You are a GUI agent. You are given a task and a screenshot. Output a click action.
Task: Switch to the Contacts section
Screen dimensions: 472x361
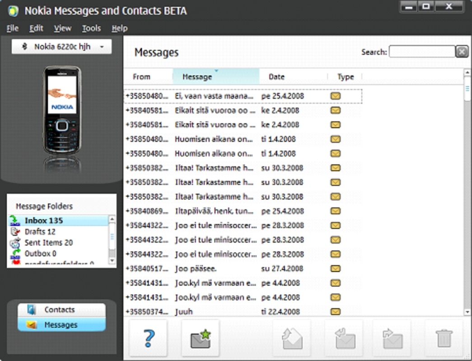point(62,310)
